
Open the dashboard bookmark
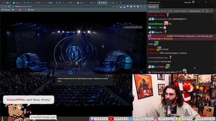coord(6,10)
